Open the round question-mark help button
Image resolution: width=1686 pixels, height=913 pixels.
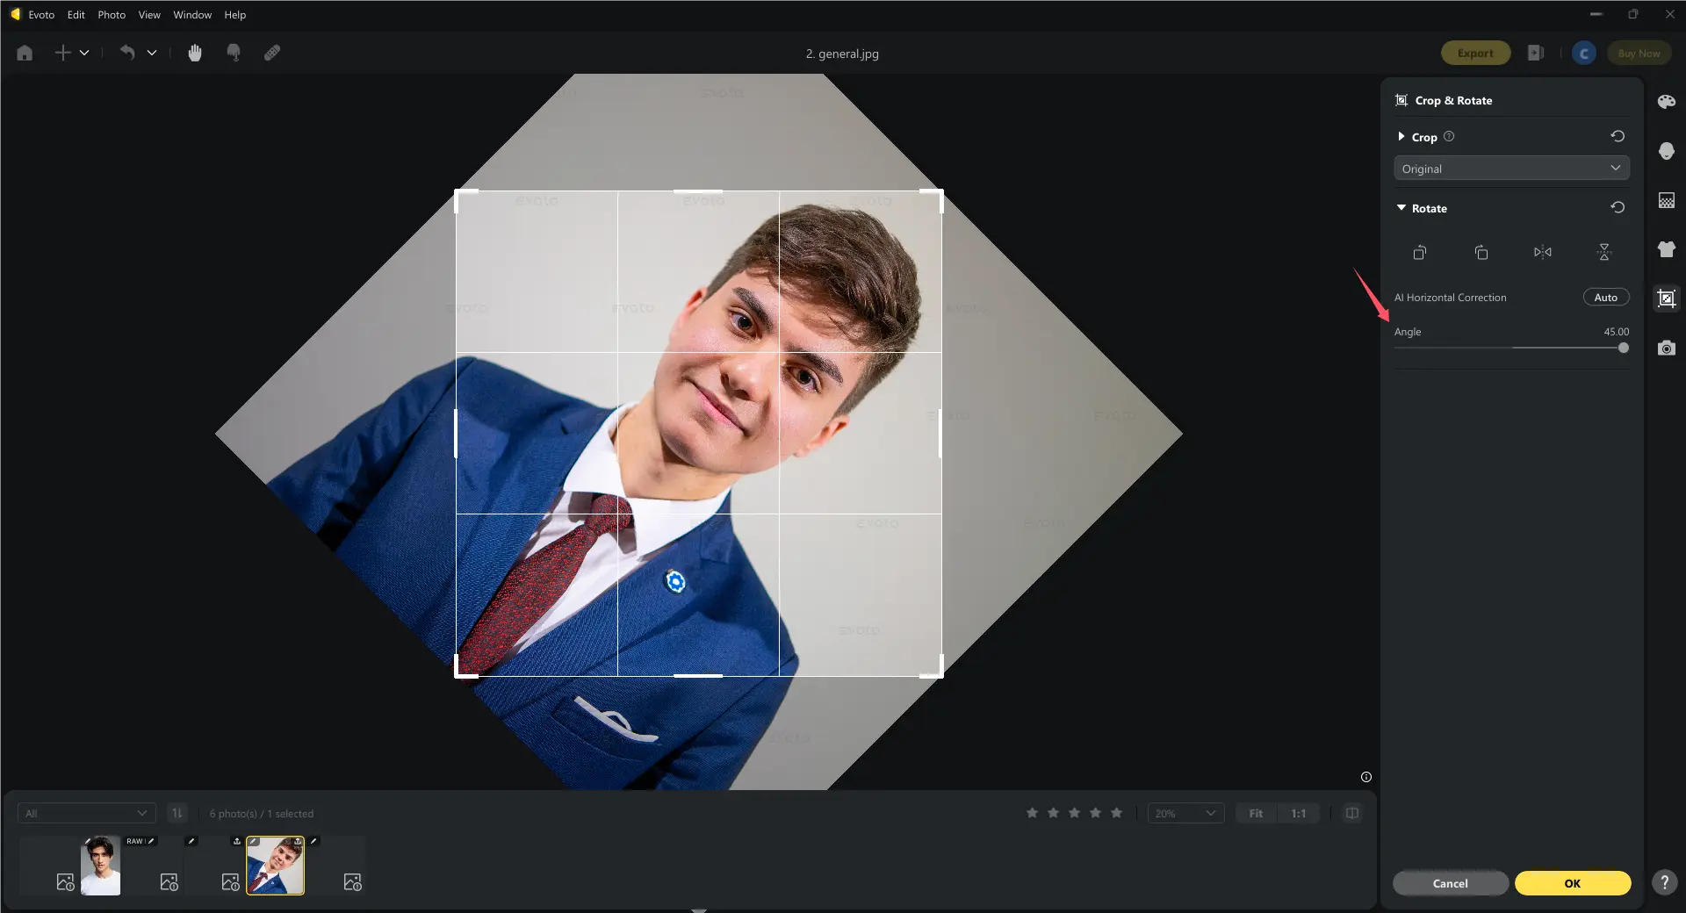pyautogui.click(x=1664, y=883)
